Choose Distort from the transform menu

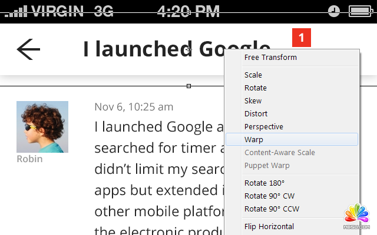point(256,114)
